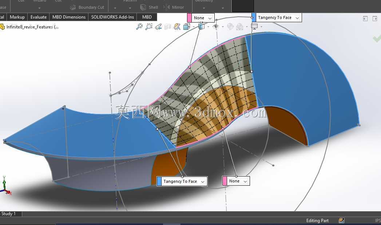Expand dropdown arrow left of Shell icon
The height and width of the screenshot is (225, 381).
130,8
